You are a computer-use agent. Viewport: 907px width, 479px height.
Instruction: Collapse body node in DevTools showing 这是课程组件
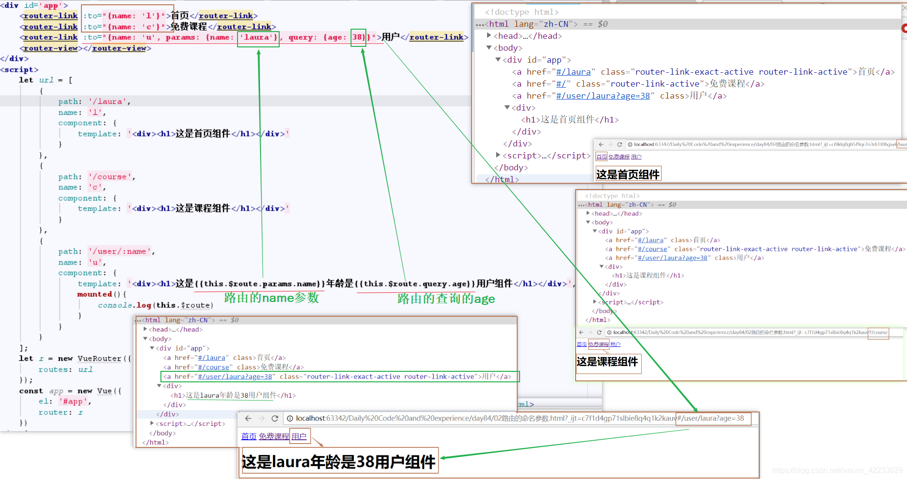pos(588,222)
